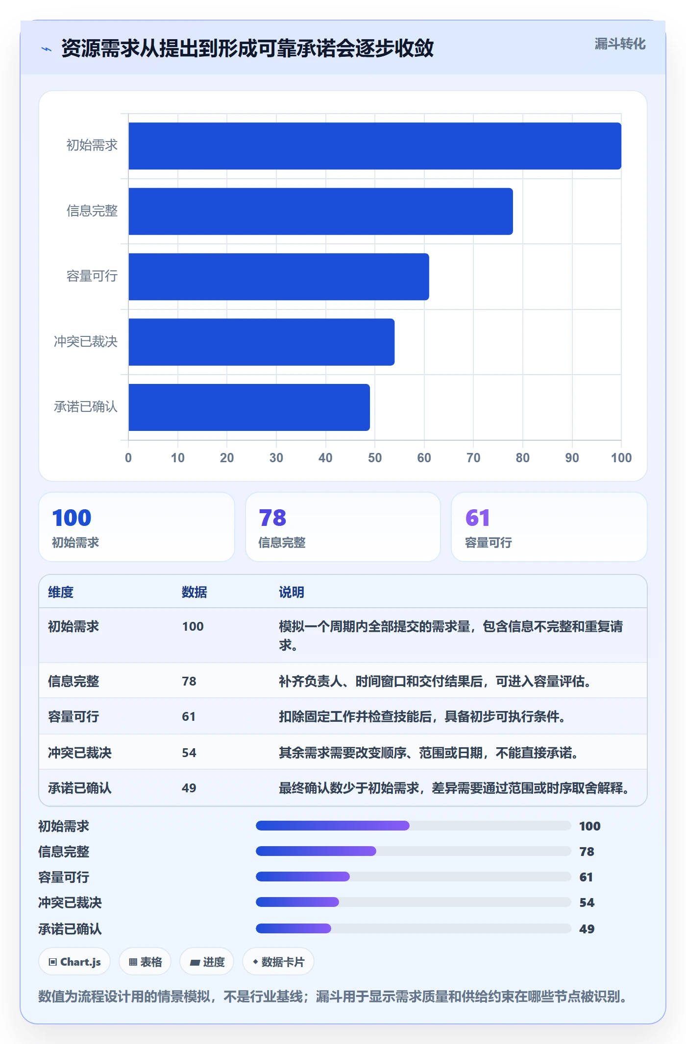686x1044 pixels.
Task: Click the description starting with 扣除固定工作
Action: (422, 716)
